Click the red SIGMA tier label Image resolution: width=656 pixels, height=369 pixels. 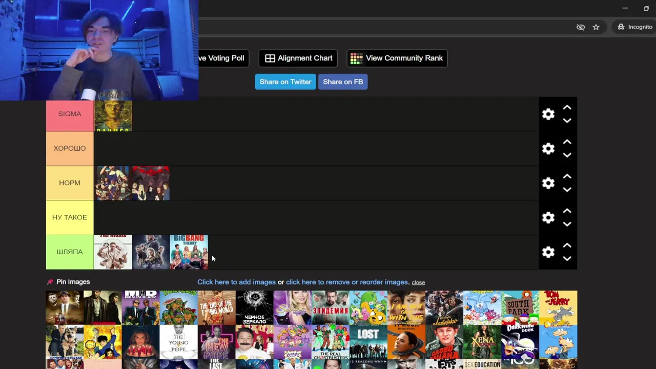70,114
